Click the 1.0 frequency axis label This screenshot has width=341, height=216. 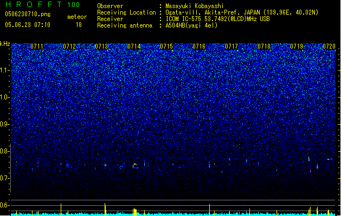[x=5, y=97]
